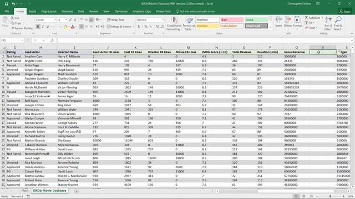This screenshot has width=355, height=199.
Task: Click the Increase Decimal icon
Action: tap(157, 27)
